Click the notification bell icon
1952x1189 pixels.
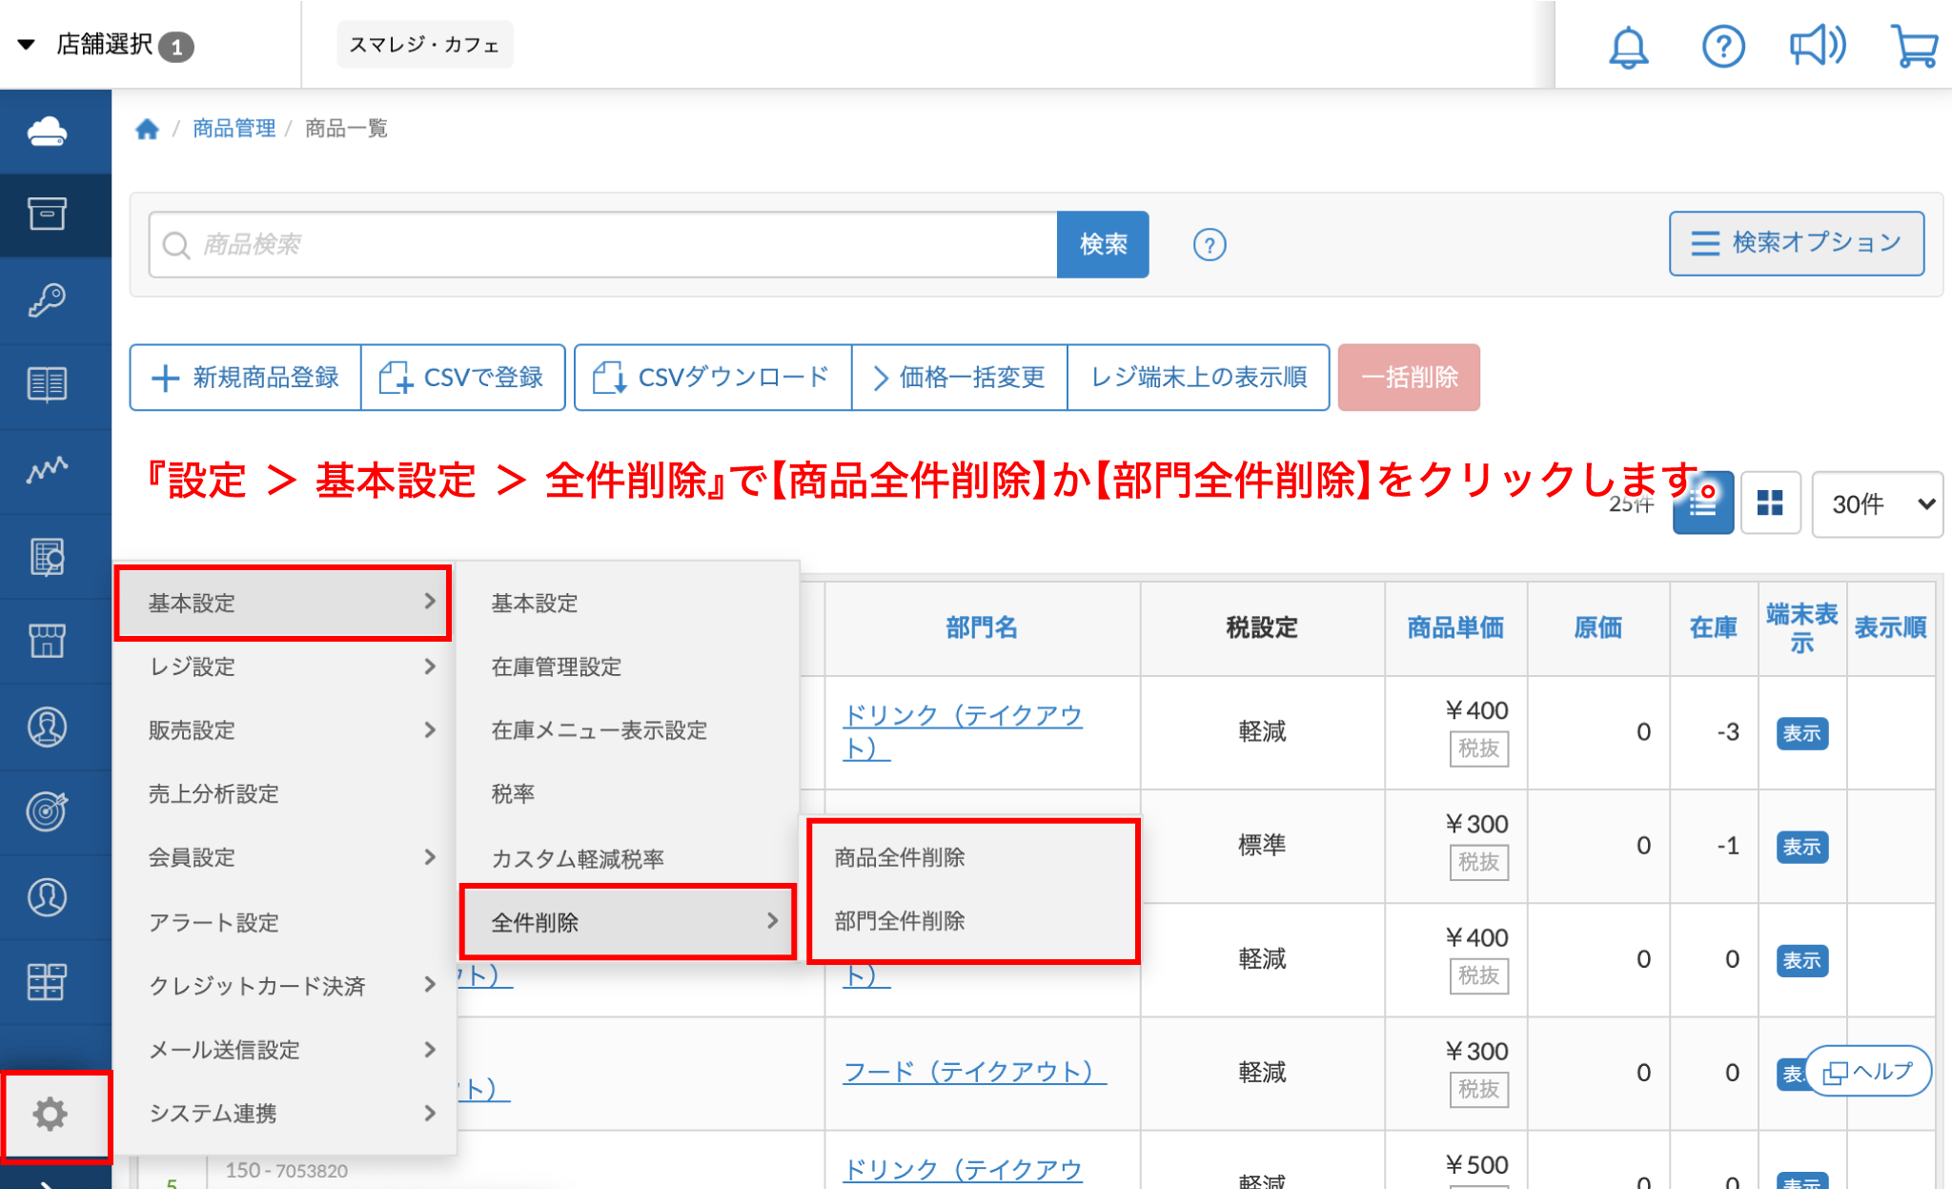(x=1628, y=46)
